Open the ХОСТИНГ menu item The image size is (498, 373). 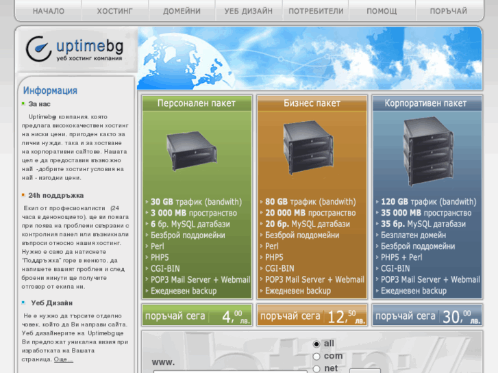pyautogui.click(x=114, y=11)
